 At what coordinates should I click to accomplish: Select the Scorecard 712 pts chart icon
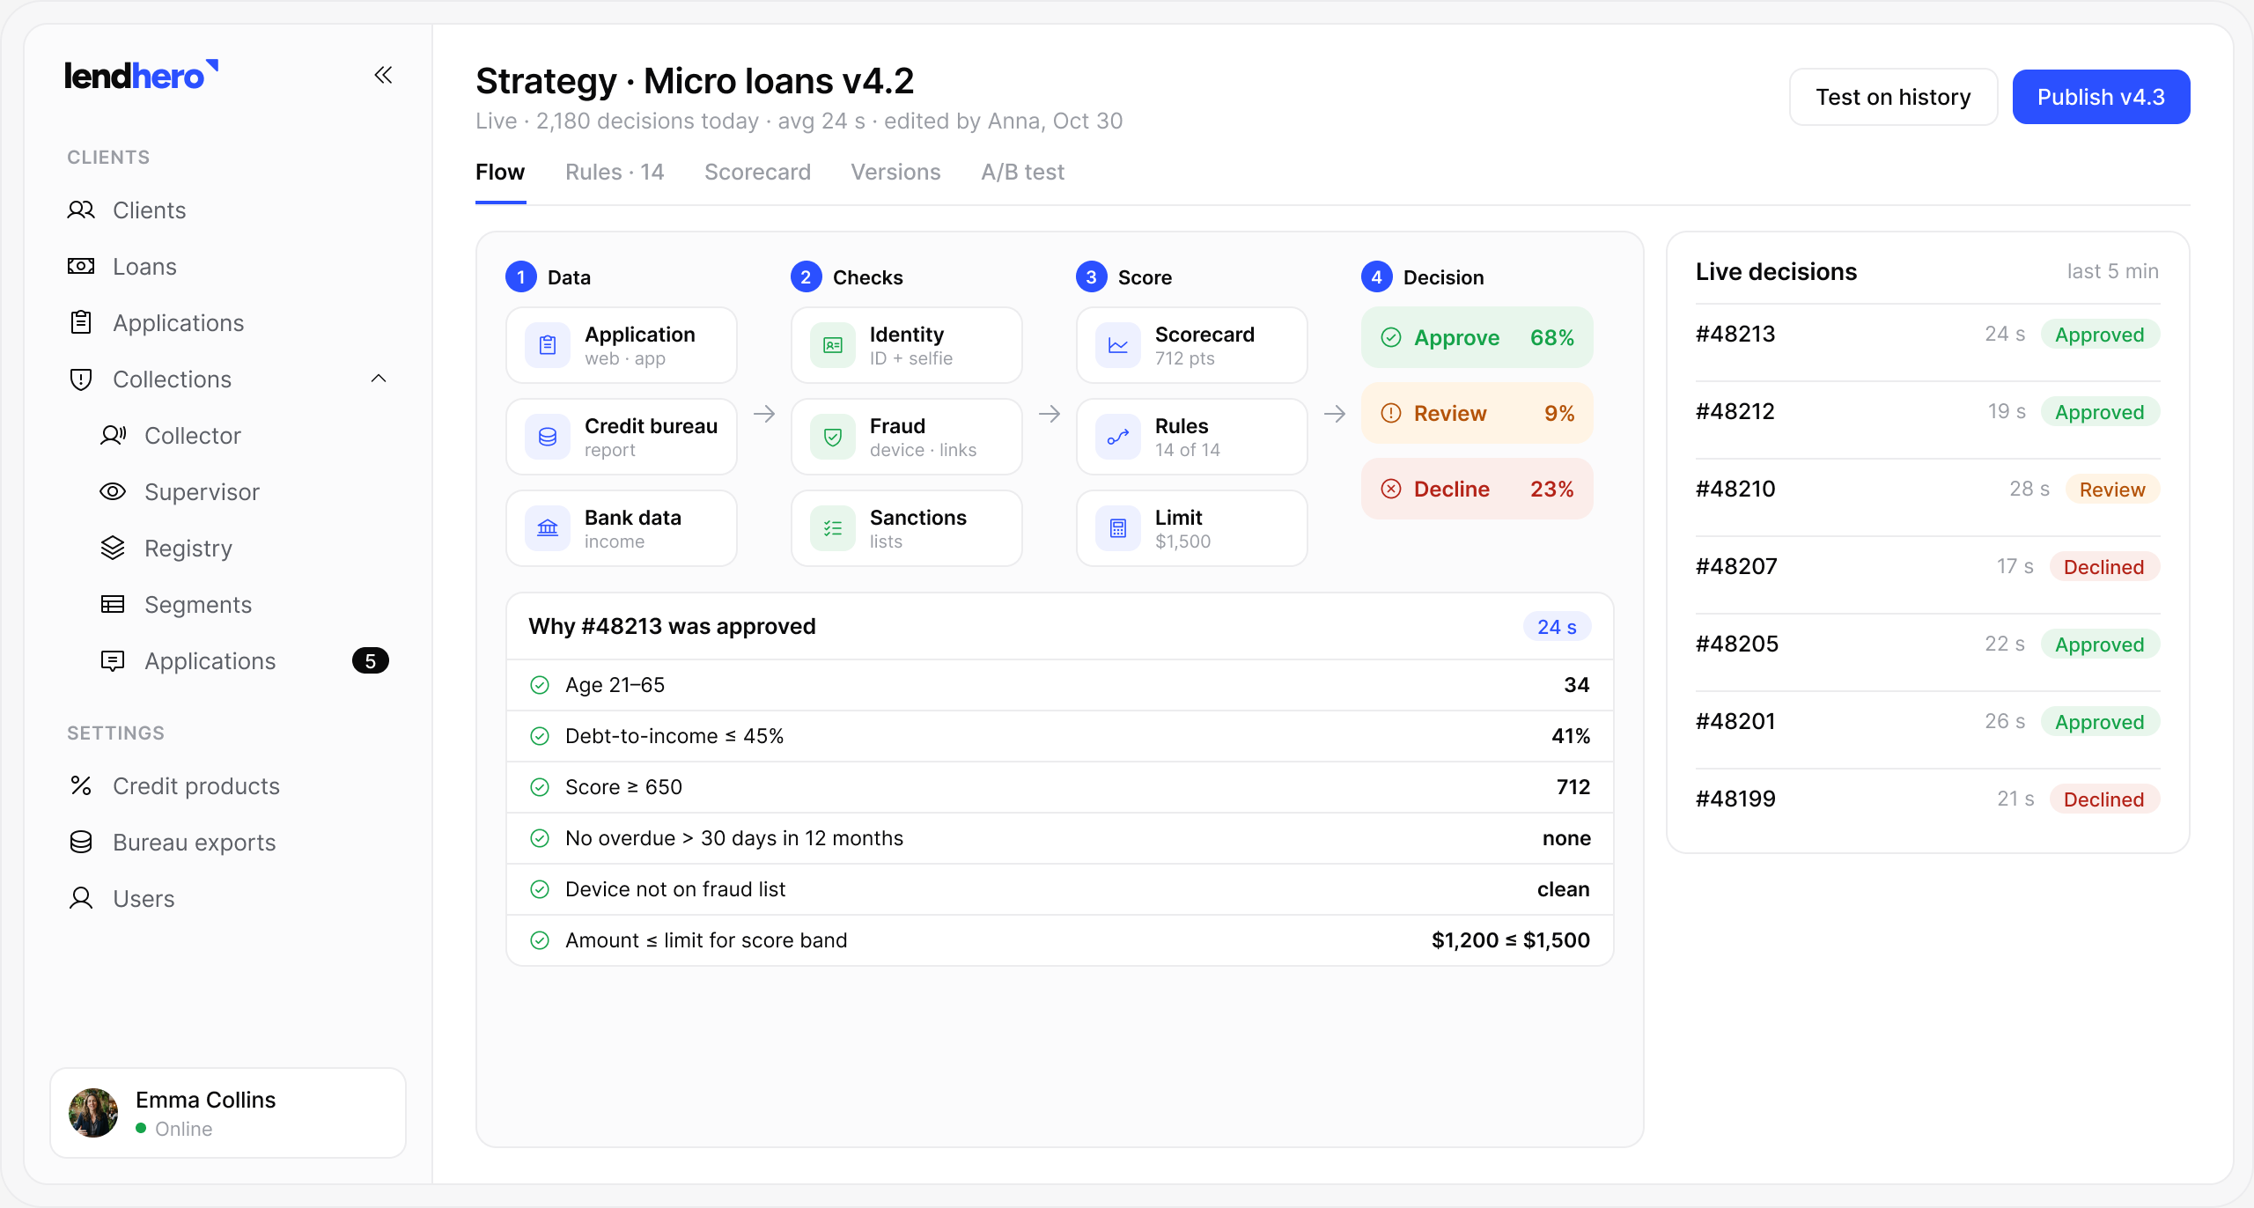pyautogui.click(x=1118, y=345)
